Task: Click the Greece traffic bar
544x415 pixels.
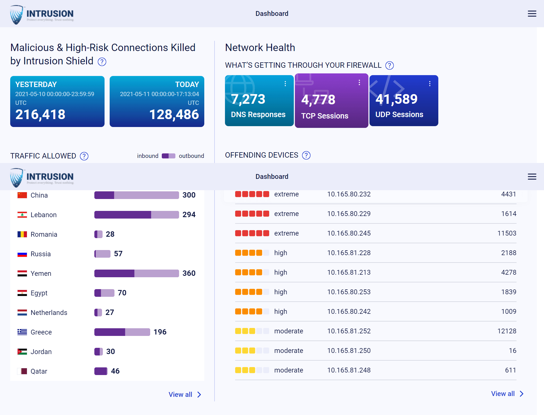Action: 122,332
